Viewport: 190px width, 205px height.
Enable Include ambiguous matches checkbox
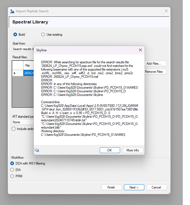[x=14, y=129]
